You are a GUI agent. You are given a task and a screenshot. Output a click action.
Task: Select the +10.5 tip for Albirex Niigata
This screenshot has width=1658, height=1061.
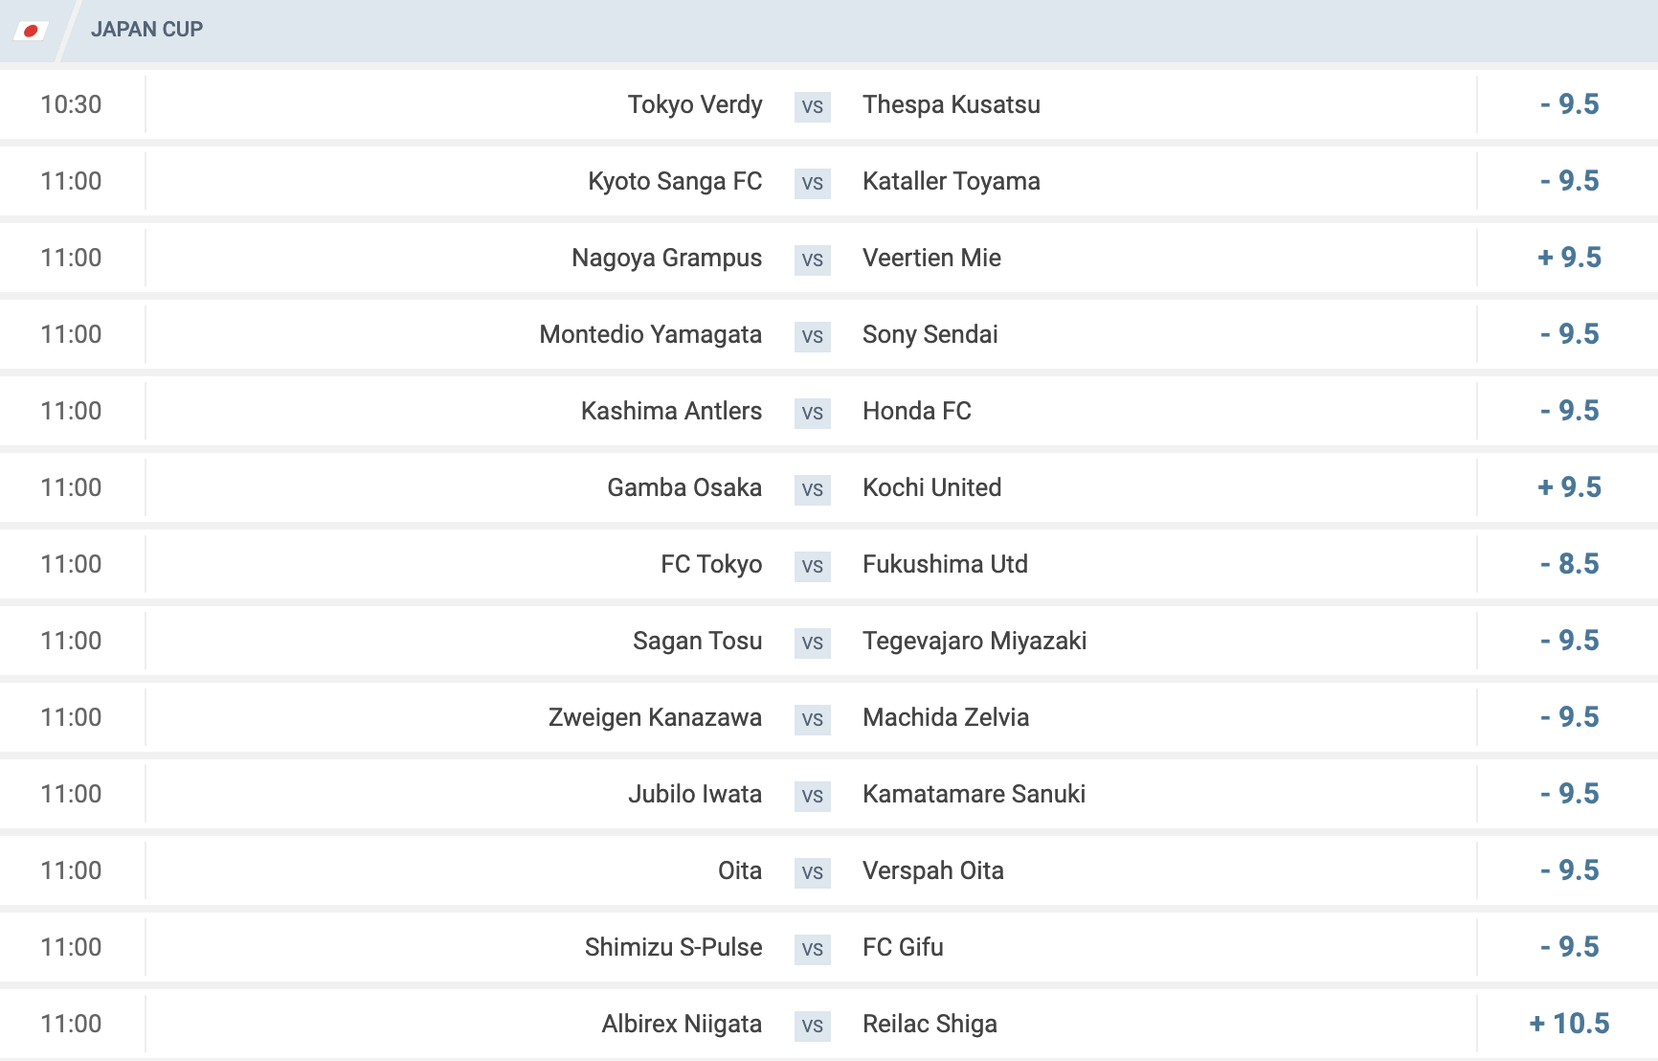[x=1569, y=1024]
